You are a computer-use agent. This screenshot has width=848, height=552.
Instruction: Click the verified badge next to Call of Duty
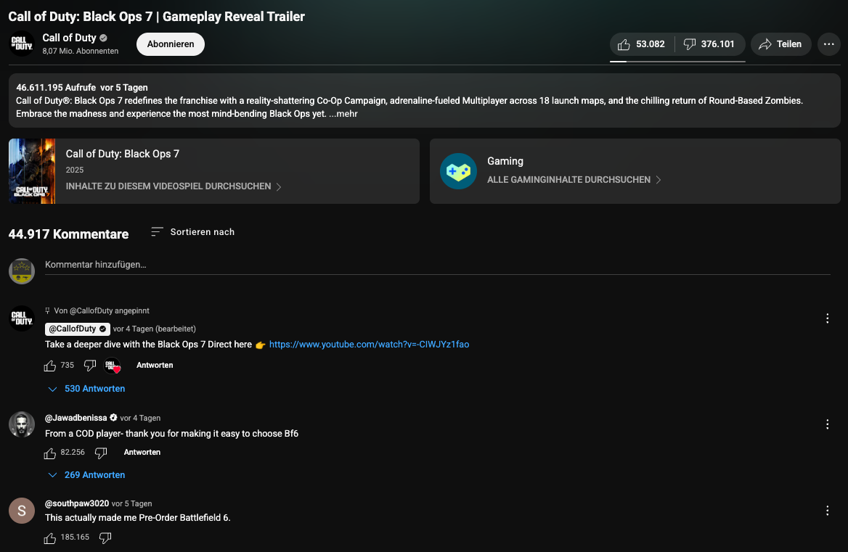[x=103, y=38]
